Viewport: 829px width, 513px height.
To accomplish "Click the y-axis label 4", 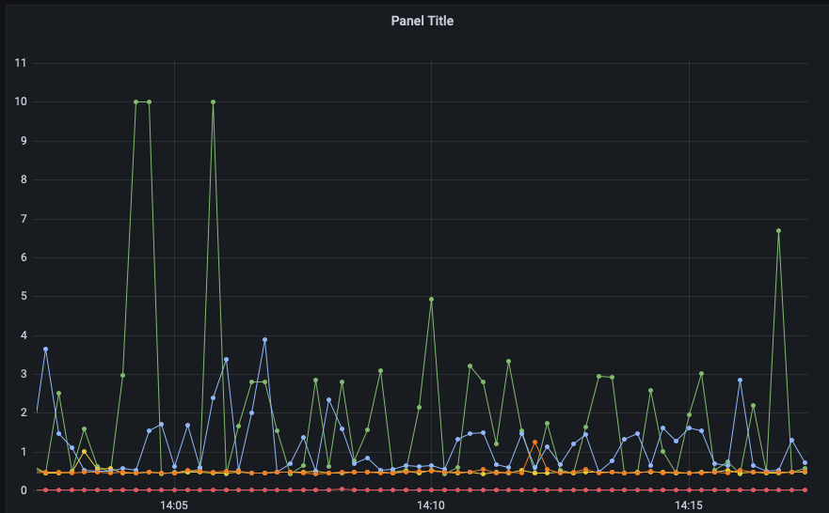I will point(24,335).
